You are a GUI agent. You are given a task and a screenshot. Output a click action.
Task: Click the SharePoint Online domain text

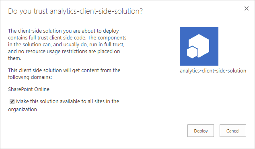tap(29, 89)
